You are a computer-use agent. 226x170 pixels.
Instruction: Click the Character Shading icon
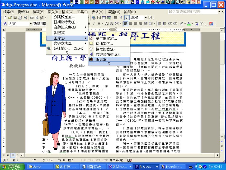point(111,24)
